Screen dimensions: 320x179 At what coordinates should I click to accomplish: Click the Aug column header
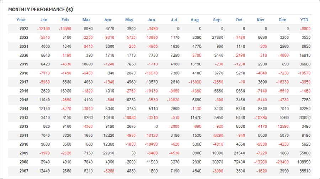[x=194, y=20]
